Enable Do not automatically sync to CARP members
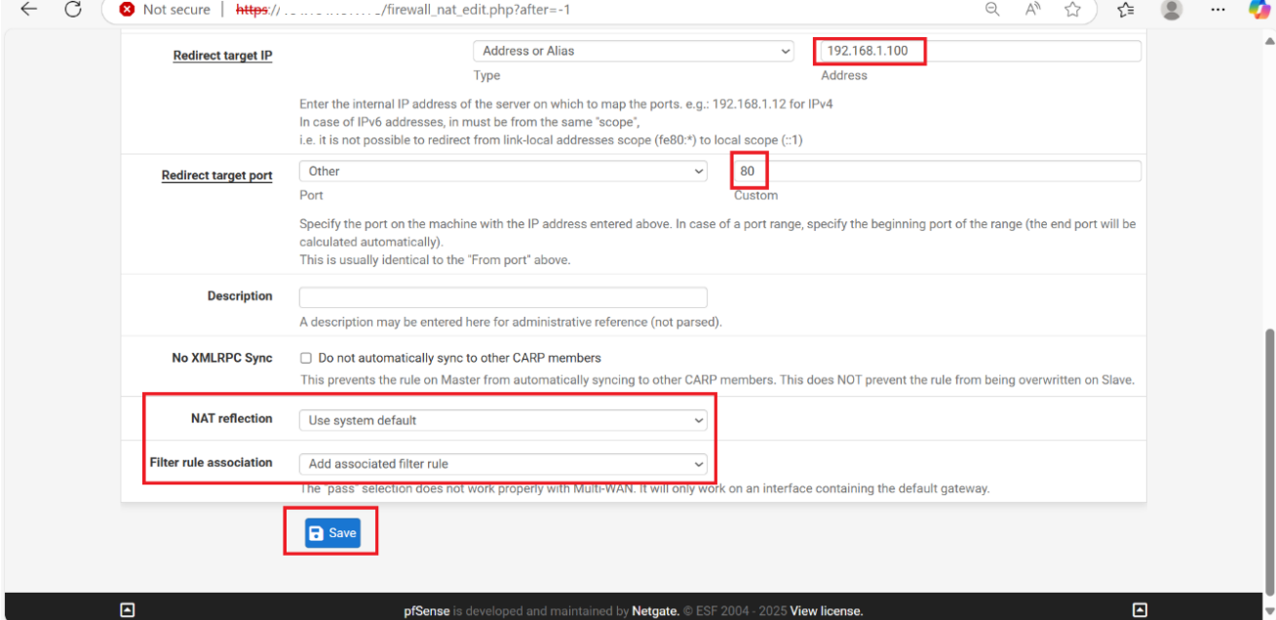The height and width of the screenshot is (620, 1276). click(306, 358)
